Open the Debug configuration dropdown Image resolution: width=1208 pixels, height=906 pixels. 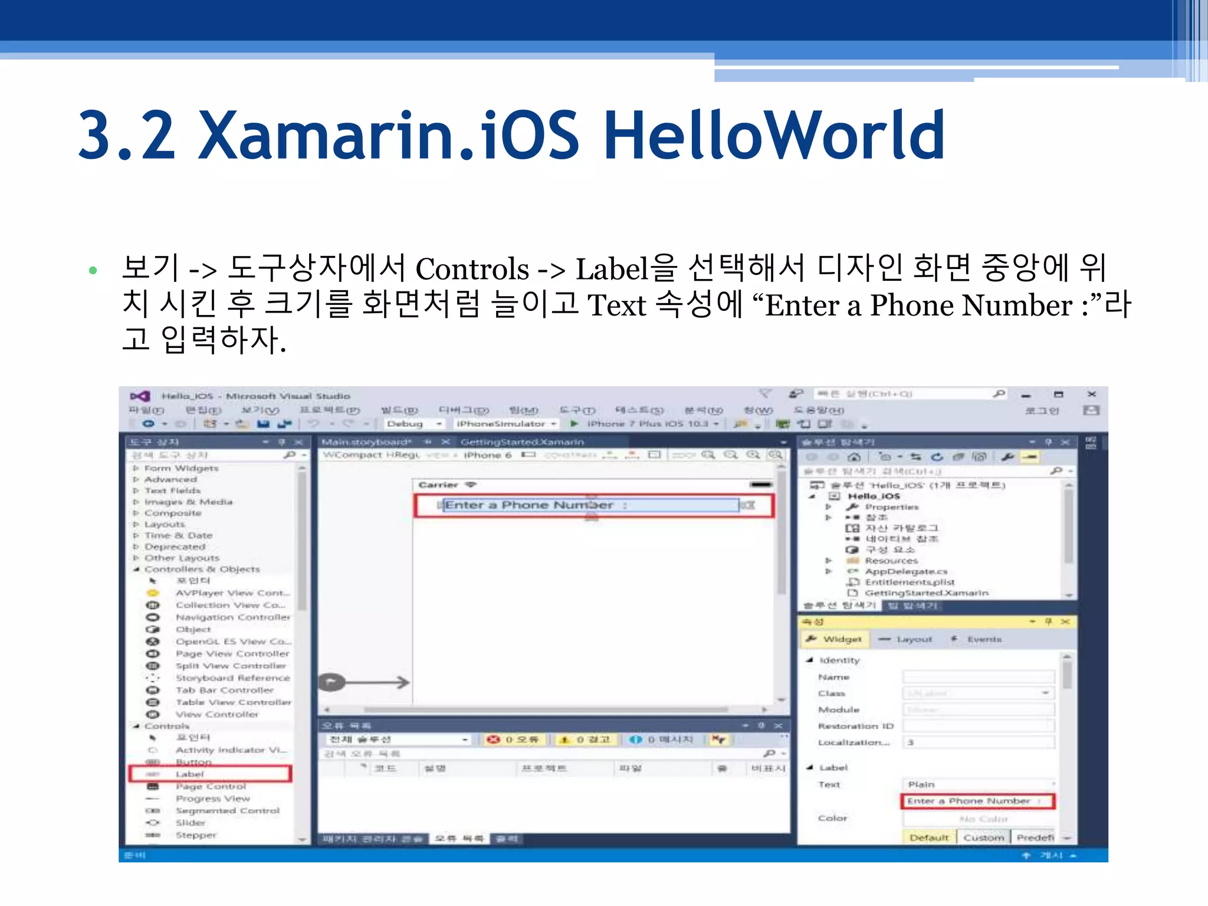point(415,424)
